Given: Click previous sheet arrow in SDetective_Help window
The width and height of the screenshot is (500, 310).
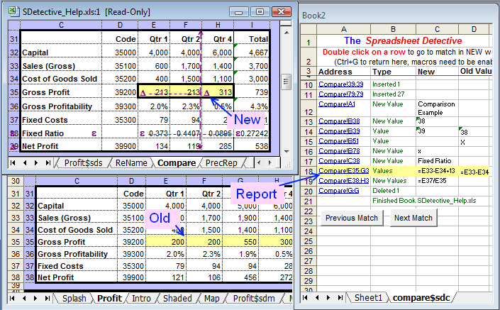Looking at the screenshot, I should [x=25, y=163].
